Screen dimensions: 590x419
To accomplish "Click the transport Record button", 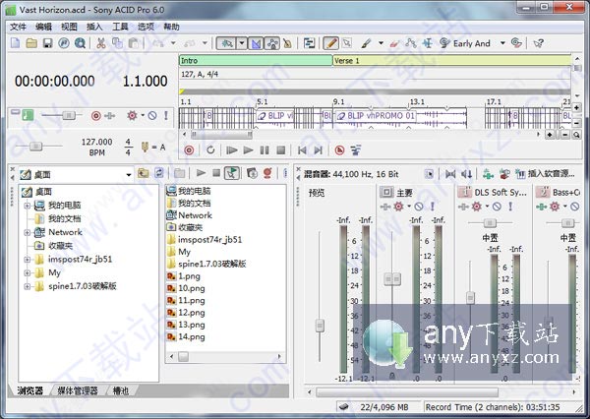I will (x=189, y=150).
